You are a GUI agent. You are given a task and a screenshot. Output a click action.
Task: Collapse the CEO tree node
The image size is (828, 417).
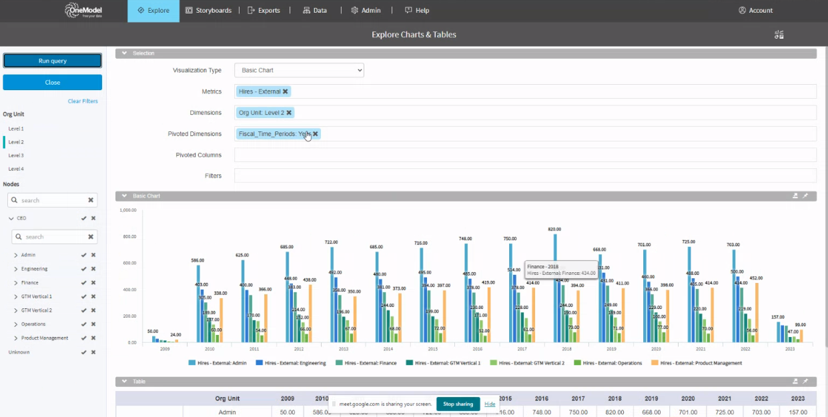click(11, 218)
